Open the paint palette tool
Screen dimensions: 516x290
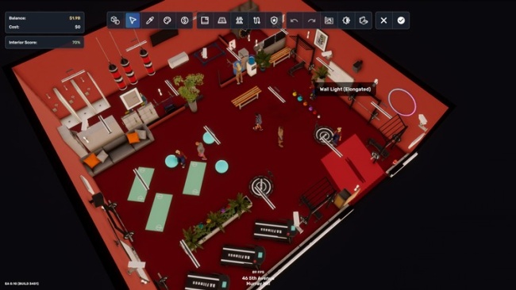(168, 21)
